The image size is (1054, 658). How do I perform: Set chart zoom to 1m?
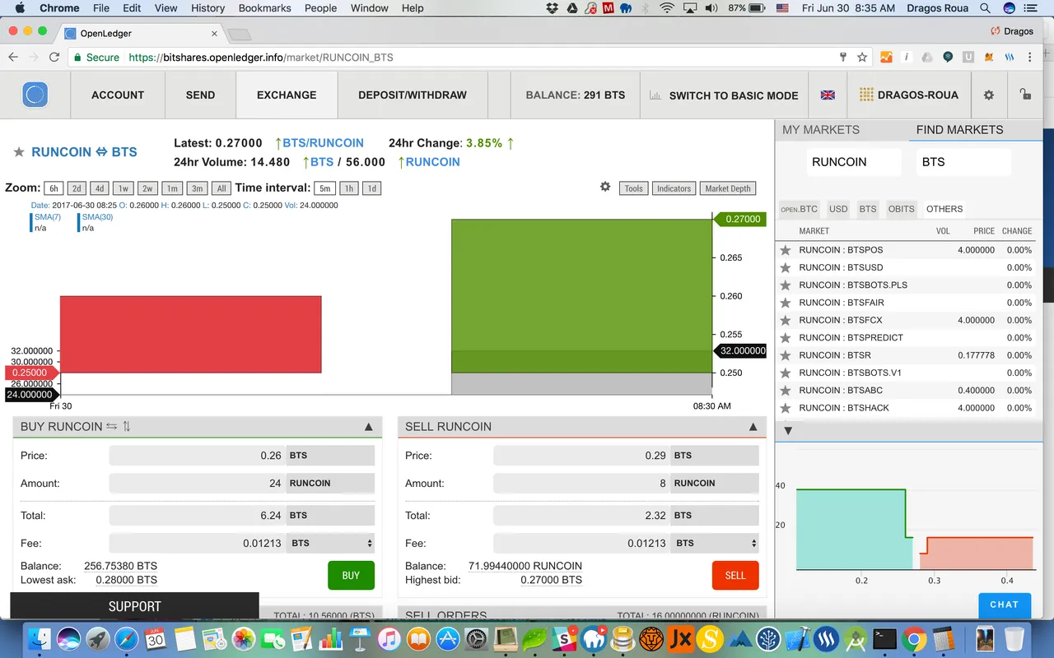(x=171, y=188)
